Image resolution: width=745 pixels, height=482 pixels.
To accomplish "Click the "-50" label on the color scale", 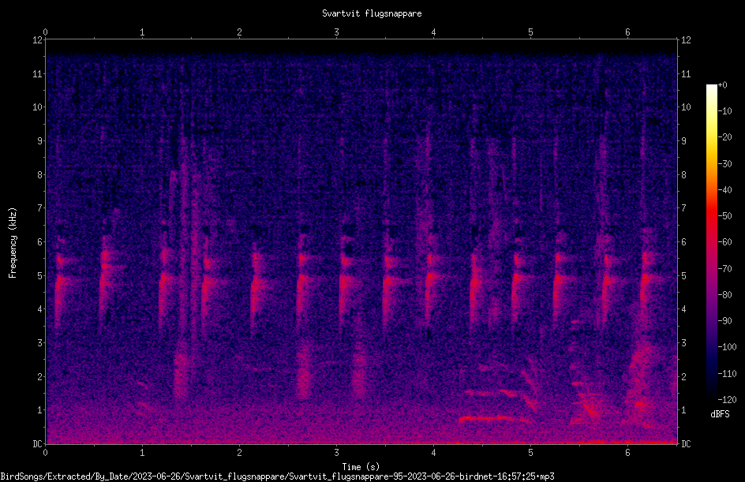I will pyautogui.click(x=725, y=215).
